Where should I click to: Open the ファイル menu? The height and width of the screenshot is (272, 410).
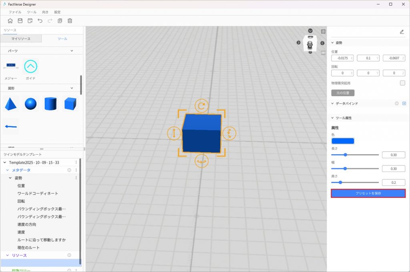pyautogui.click(x=15, y=12)
